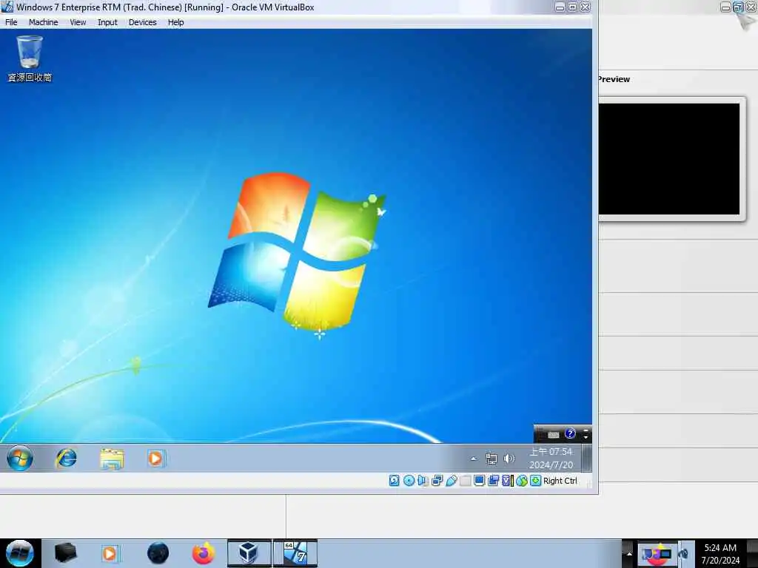Open the black box host taskbar icon
Viewport: 758px width, 568px height.
point(65,553)
